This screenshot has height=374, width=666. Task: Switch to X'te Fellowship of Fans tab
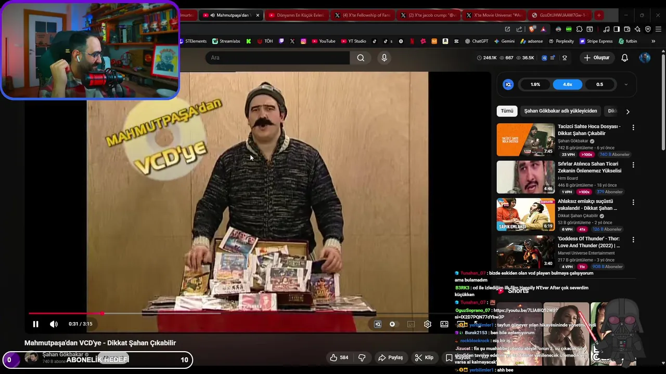[x=362, y=15]
